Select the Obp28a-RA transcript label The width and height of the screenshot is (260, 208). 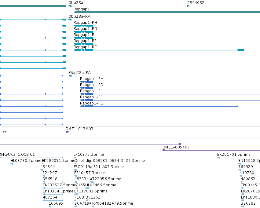[79, 16]
